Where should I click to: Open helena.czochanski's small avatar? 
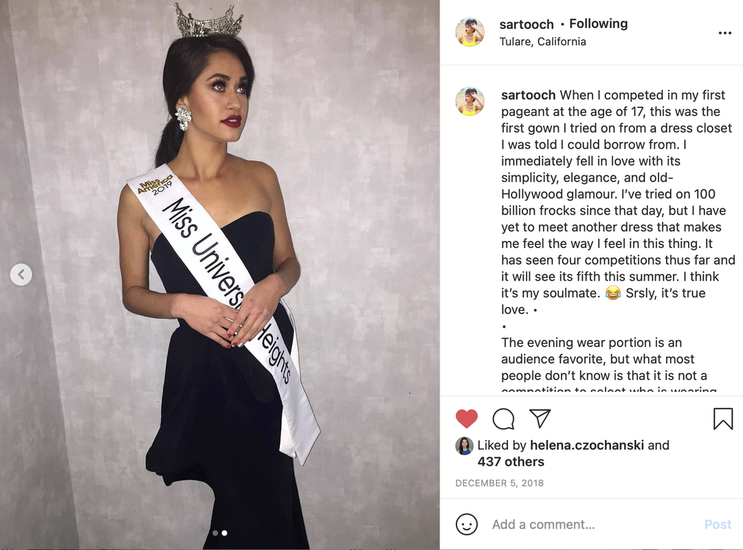click(465, 445)
